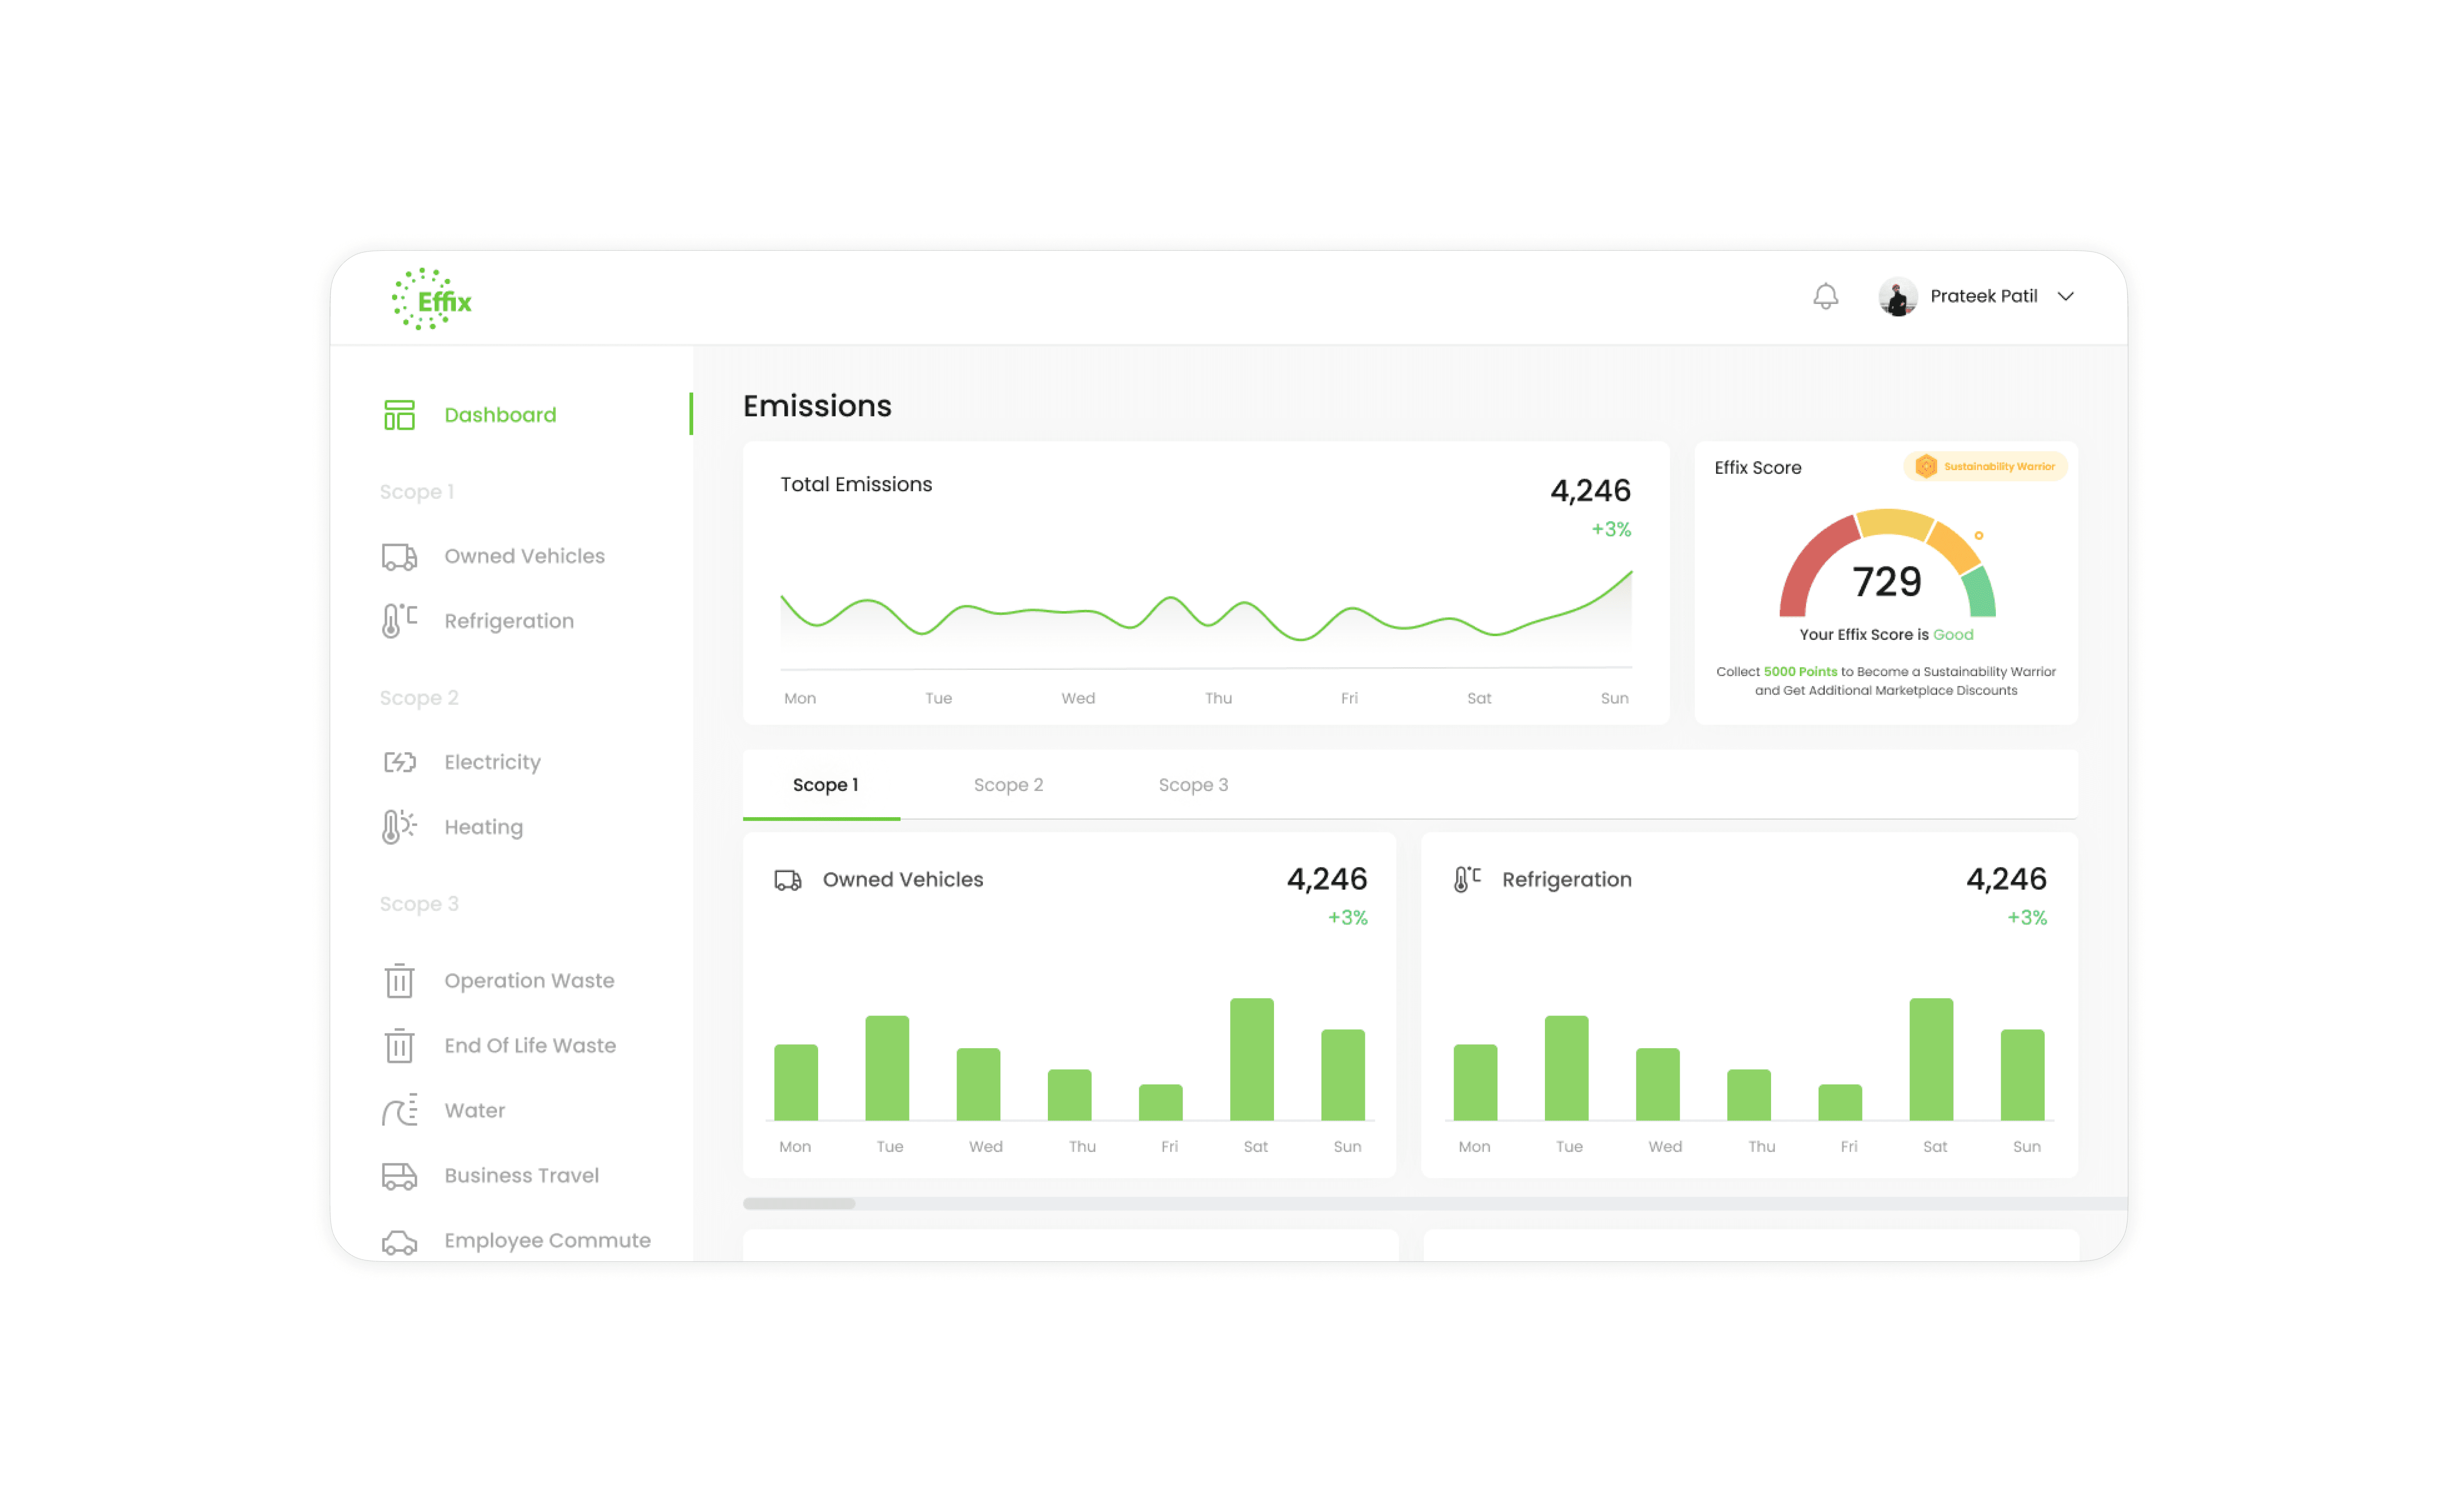Click the Operation Waste bin icon
Viewport: 2458px width, 1512px height.
coord(399,981)
